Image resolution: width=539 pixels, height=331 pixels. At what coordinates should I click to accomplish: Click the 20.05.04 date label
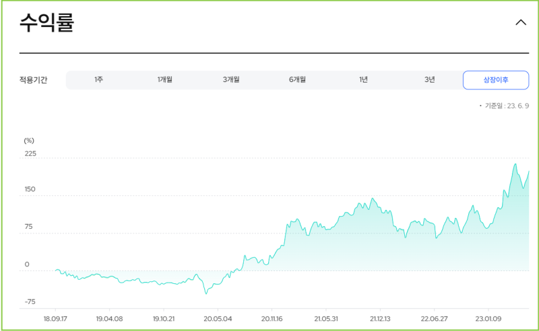tap(218, 319)
